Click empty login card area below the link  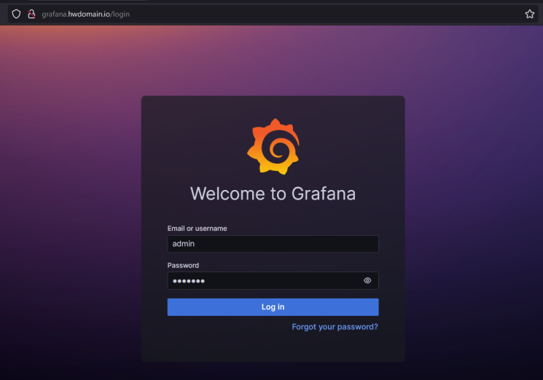pos(273,348)
